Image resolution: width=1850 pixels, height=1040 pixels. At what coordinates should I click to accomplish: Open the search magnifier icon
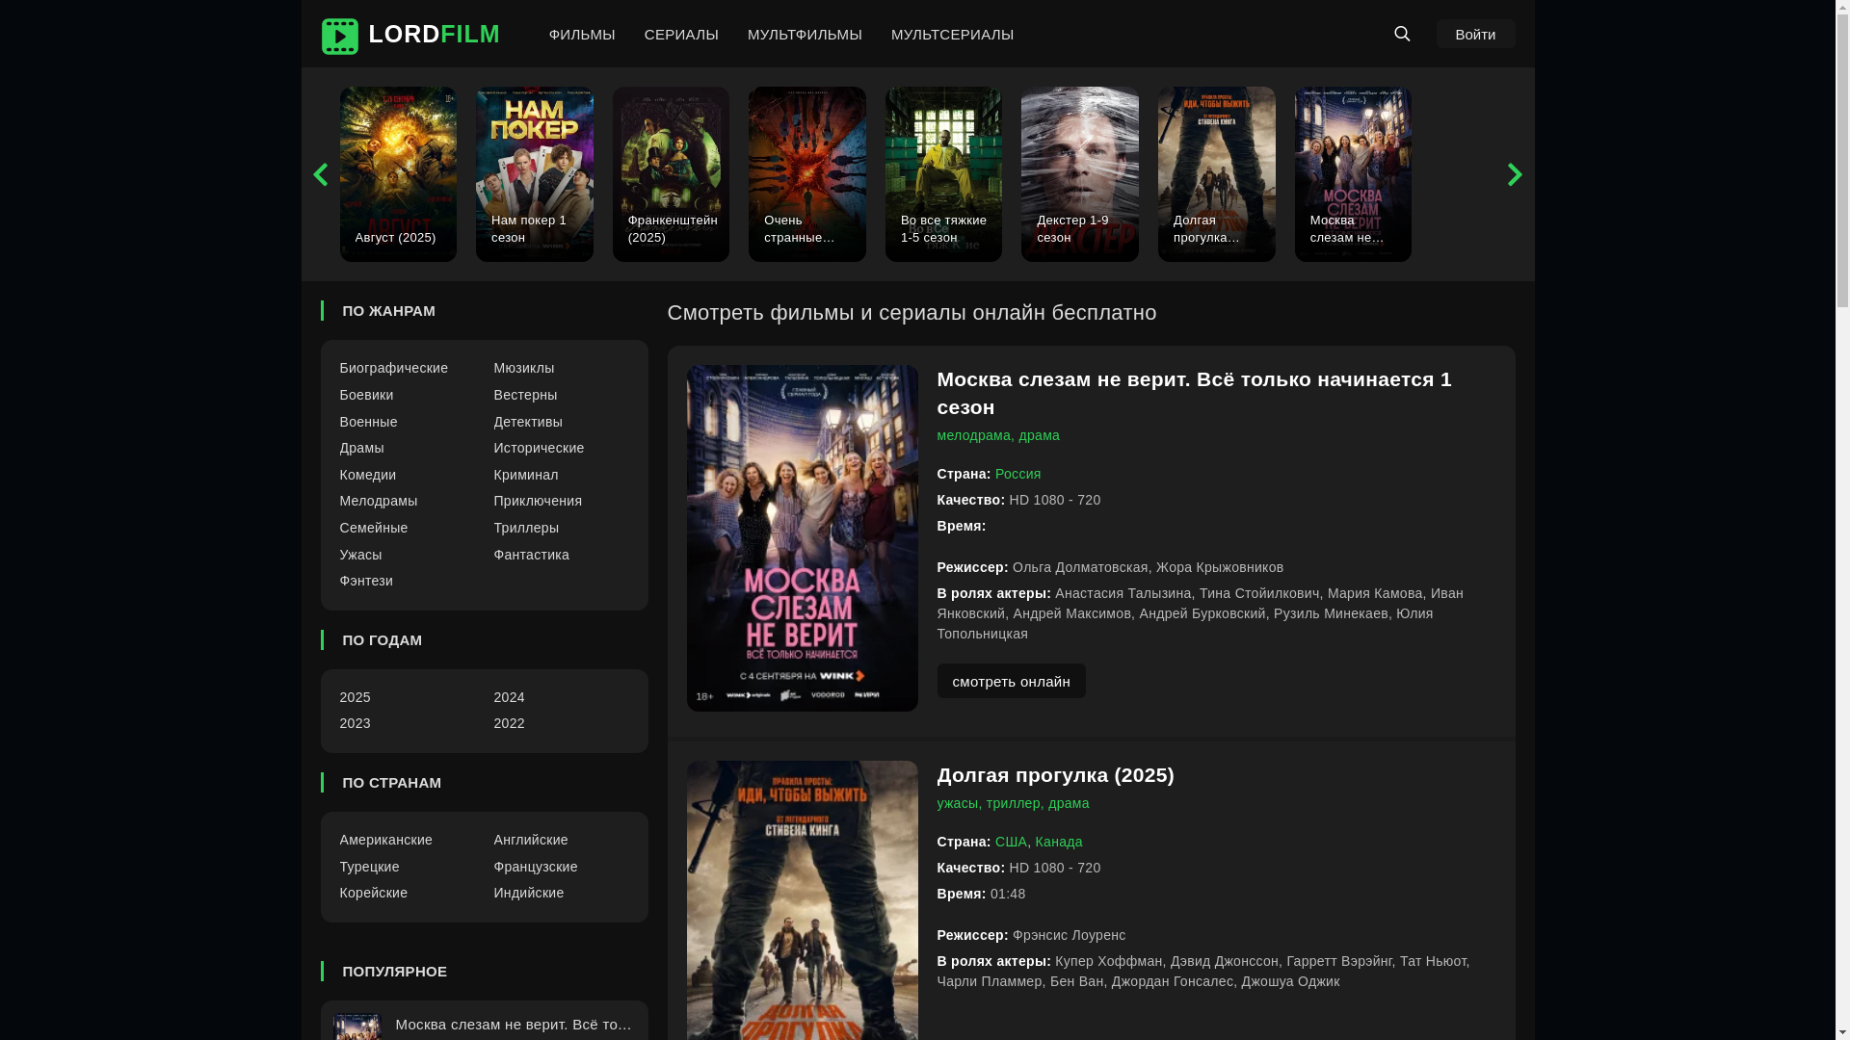(x=1402, y=34)
